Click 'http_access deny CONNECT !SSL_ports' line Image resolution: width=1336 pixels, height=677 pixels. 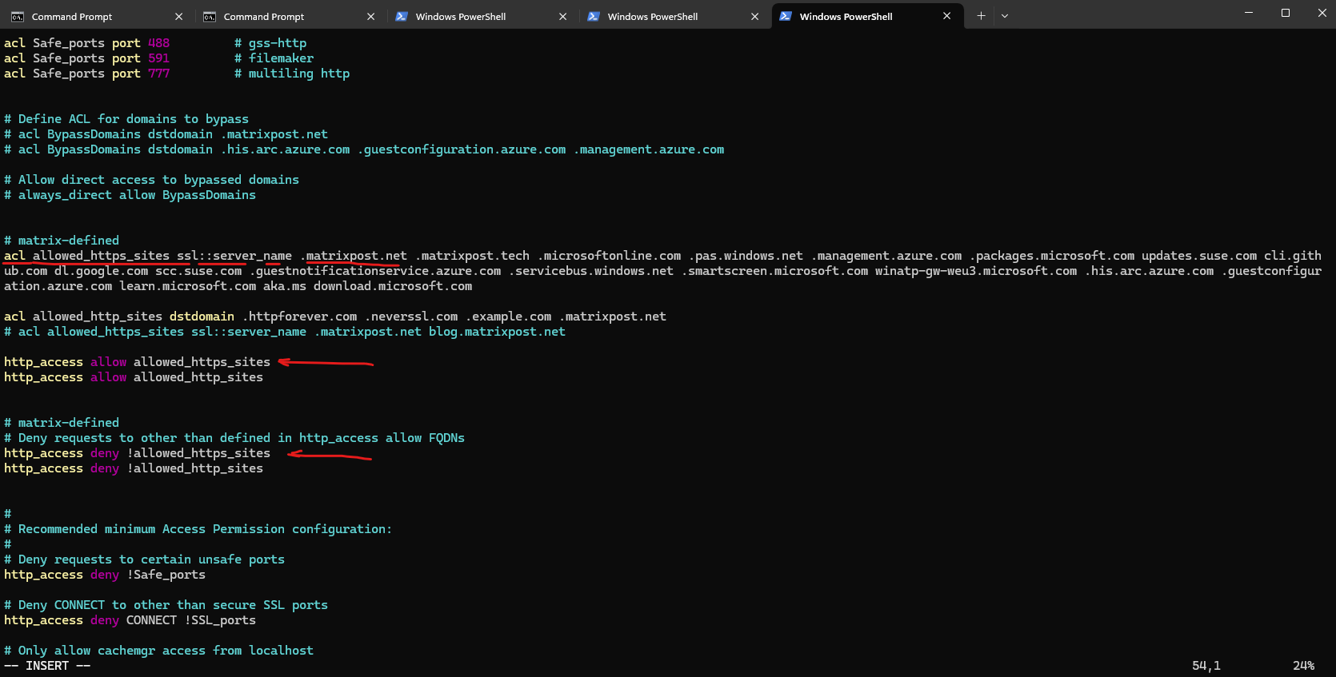click(x=130, y=620)
